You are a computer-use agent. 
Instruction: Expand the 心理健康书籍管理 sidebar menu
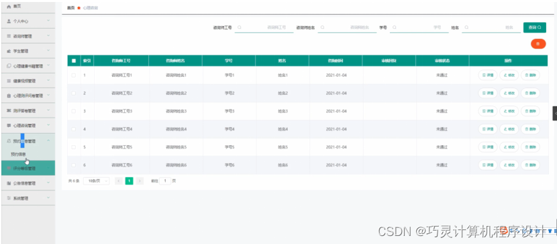[x=28, y=66]
